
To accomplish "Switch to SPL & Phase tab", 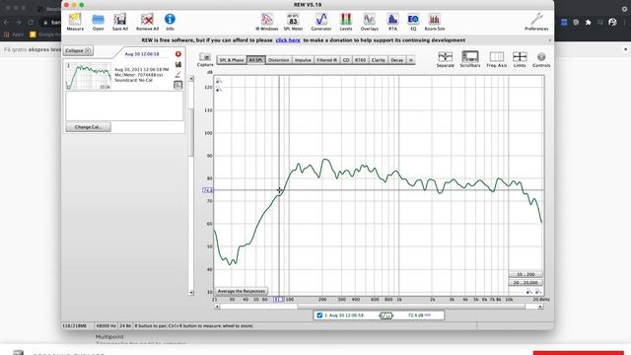I will tap(232, 60).
